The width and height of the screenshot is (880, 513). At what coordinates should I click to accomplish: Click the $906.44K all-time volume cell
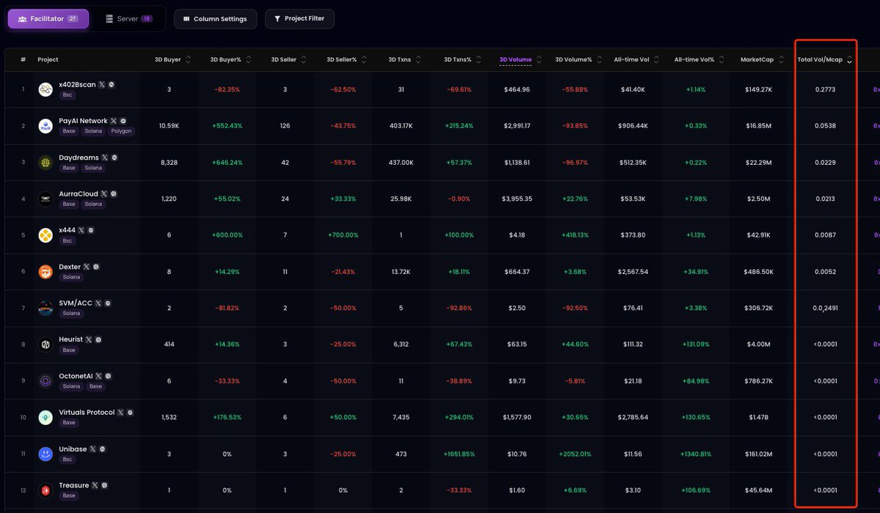tap(634, 126)
